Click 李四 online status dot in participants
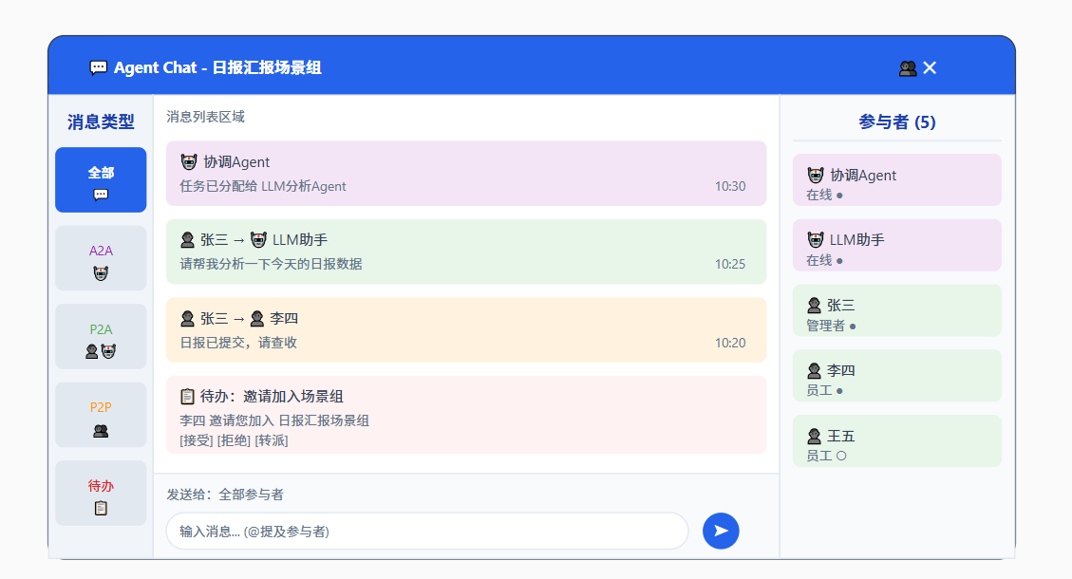 (x=839, y=391)
